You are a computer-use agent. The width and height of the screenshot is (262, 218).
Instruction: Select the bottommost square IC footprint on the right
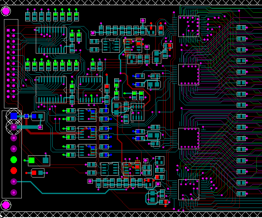tap(189, 190)
